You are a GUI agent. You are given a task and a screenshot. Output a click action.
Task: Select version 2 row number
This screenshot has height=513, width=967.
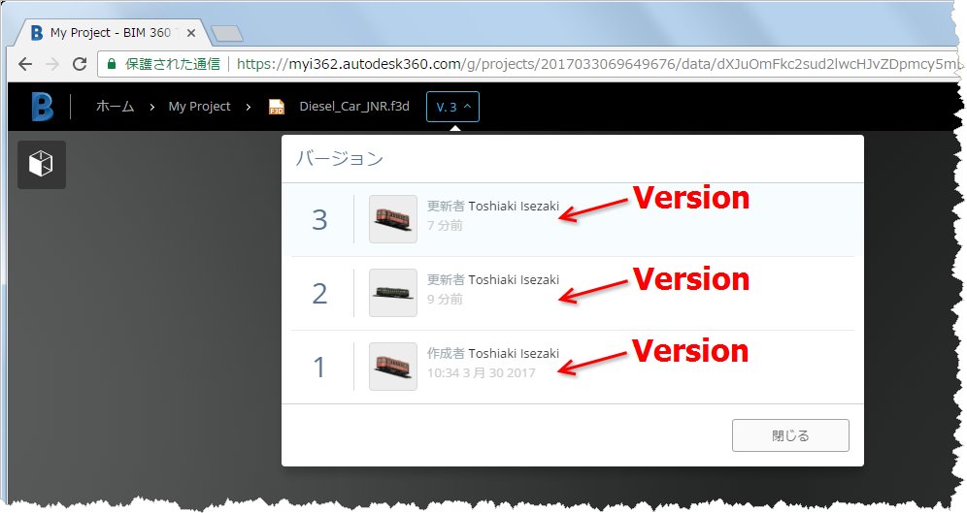click(x=319, y=294)
